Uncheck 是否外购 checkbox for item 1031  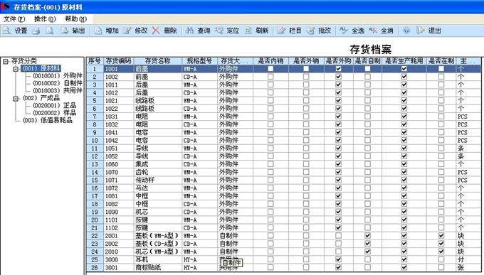(x=338, y=117)
